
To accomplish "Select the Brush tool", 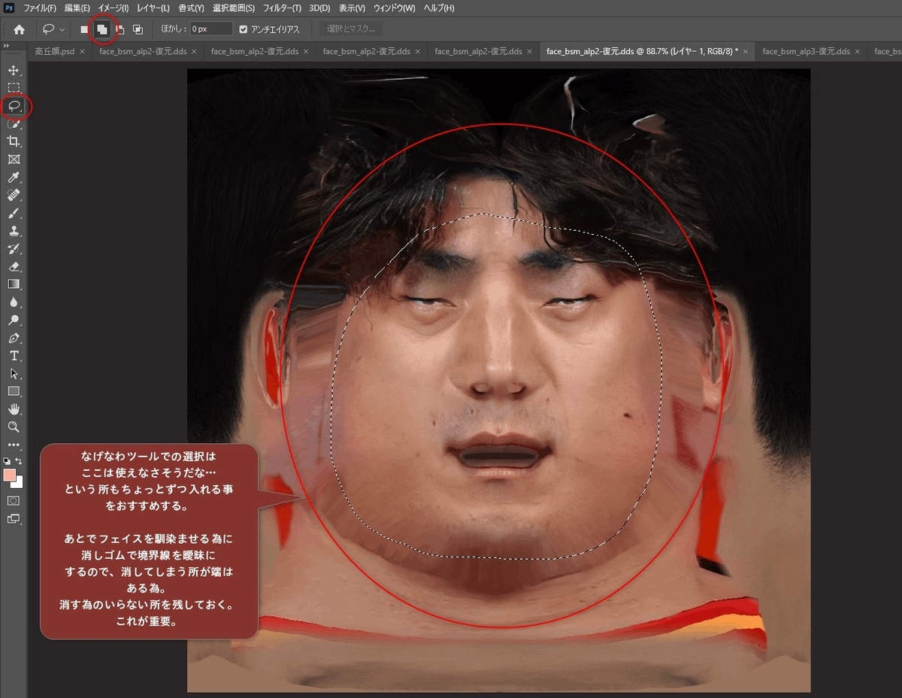I will pyautogui.click(x=14, y=213).
